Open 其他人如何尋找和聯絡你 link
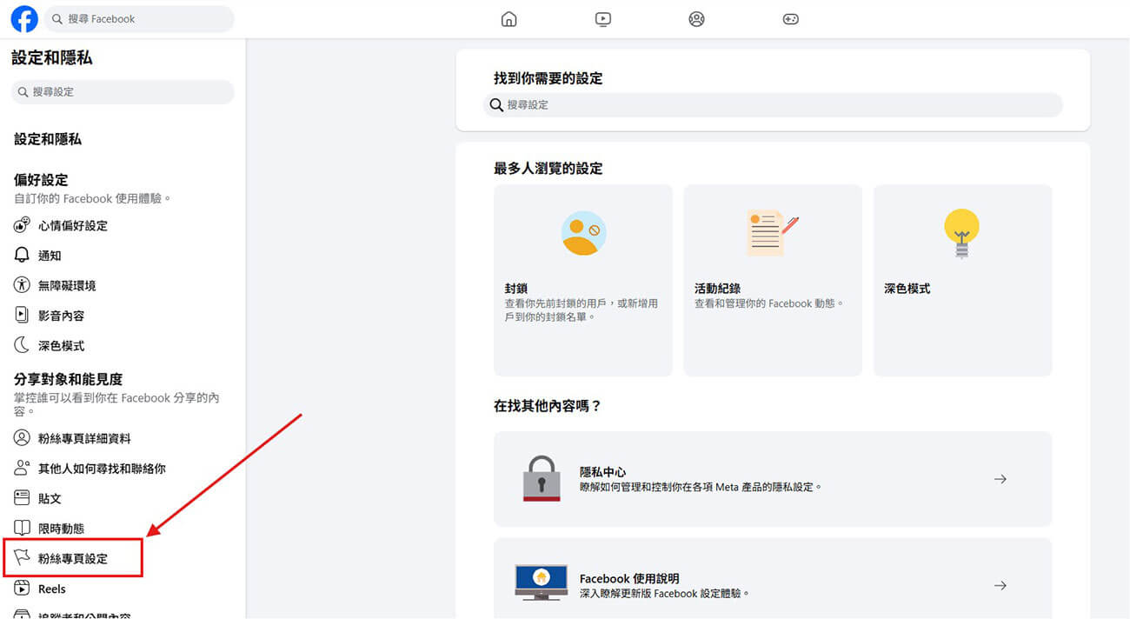This screenshot has height=619, width=1130. (102, 469)
